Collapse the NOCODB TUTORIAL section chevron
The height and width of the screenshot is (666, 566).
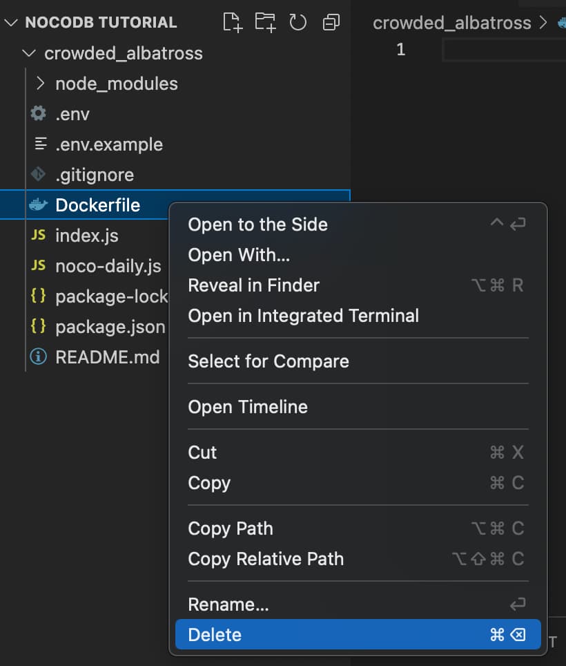(x=11, y=22)
